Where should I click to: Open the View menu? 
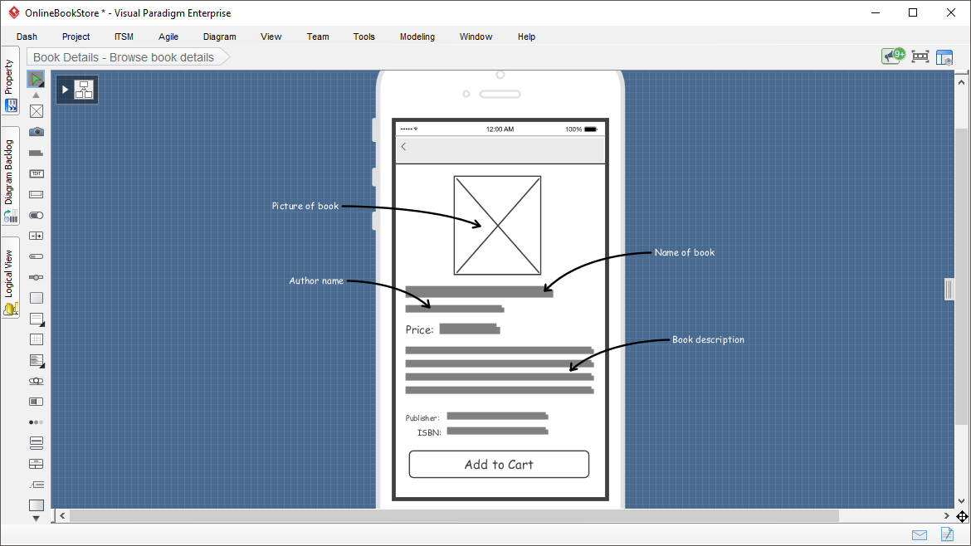(271, 37)
